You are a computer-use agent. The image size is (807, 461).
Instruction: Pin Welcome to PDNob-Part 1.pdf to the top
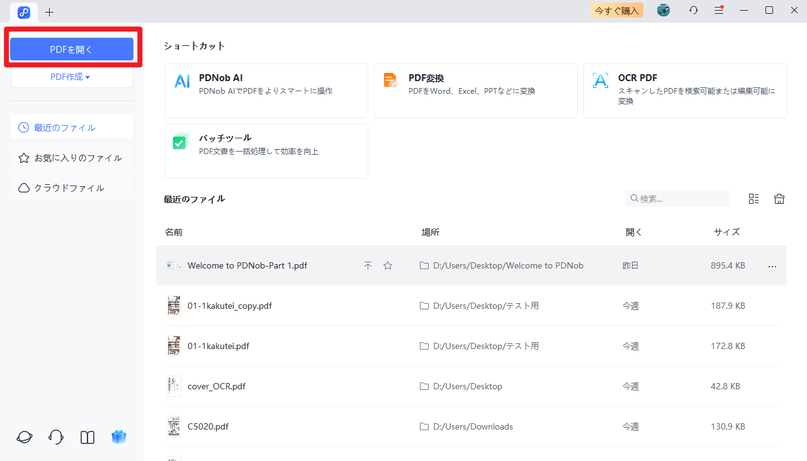(x=368, y=265)
